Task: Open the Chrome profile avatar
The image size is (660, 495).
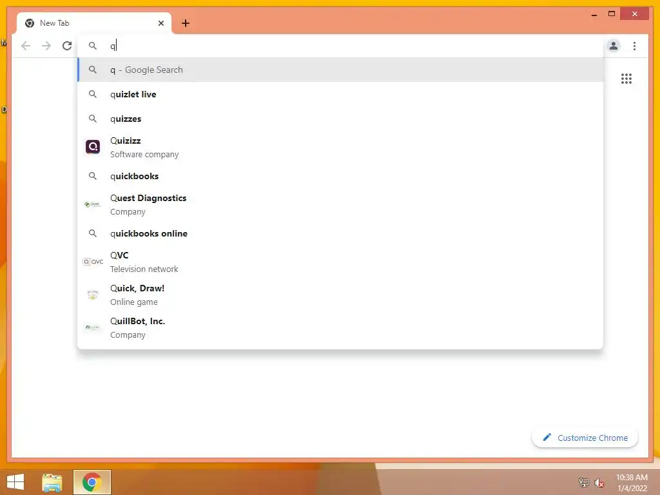Action: click(614, 46)
